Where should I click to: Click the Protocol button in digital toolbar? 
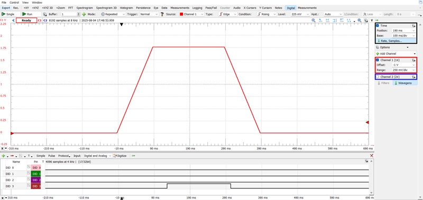pyautogui.click(x=64, y=156)
